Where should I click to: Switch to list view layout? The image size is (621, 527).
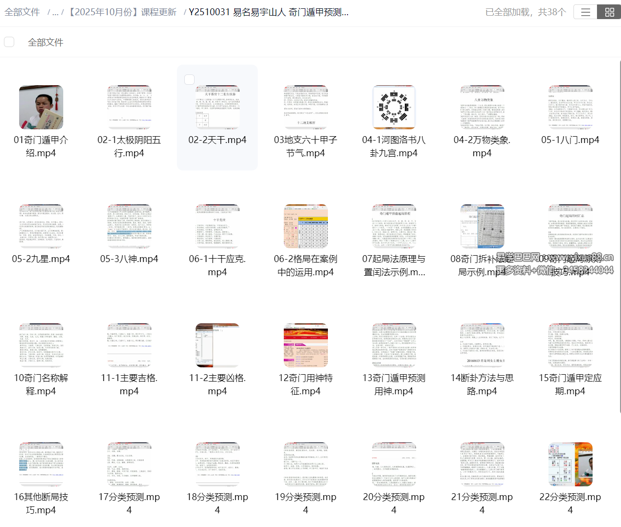click(x=585, y=12)
